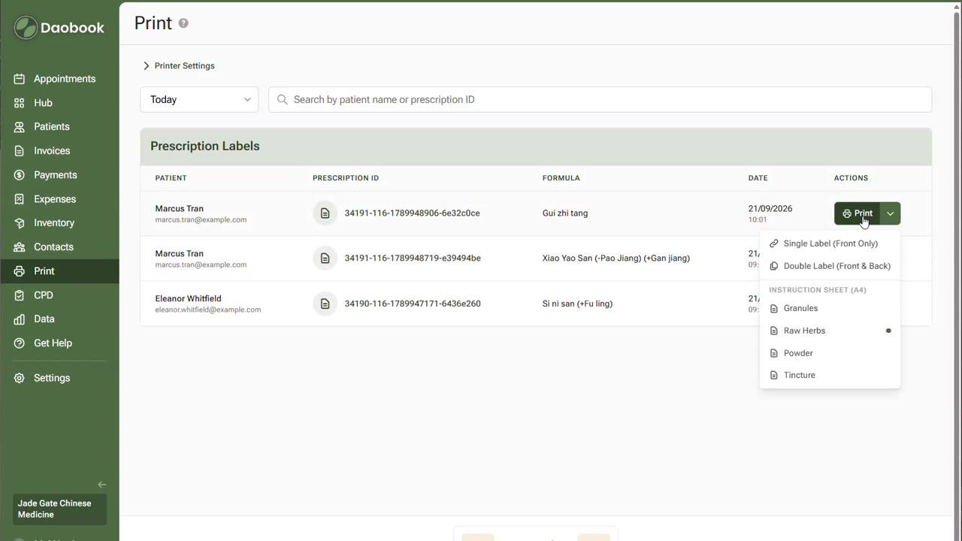Choose Double Label (Front & Back)
Screen dimensions: 962x541
click(830, 266)
